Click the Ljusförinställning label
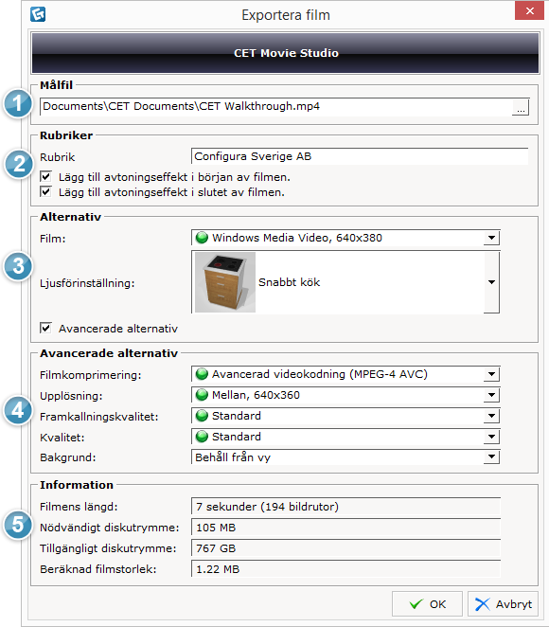 87,283
